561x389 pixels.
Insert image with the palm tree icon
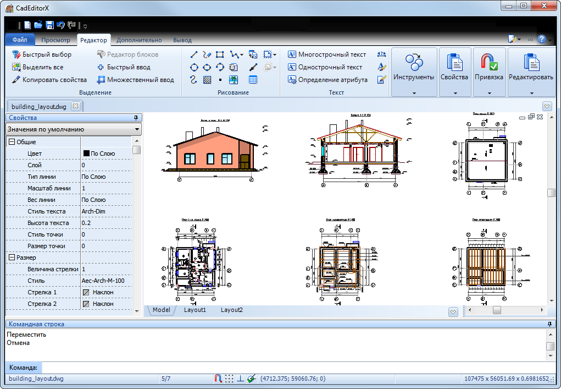point(234,80)
